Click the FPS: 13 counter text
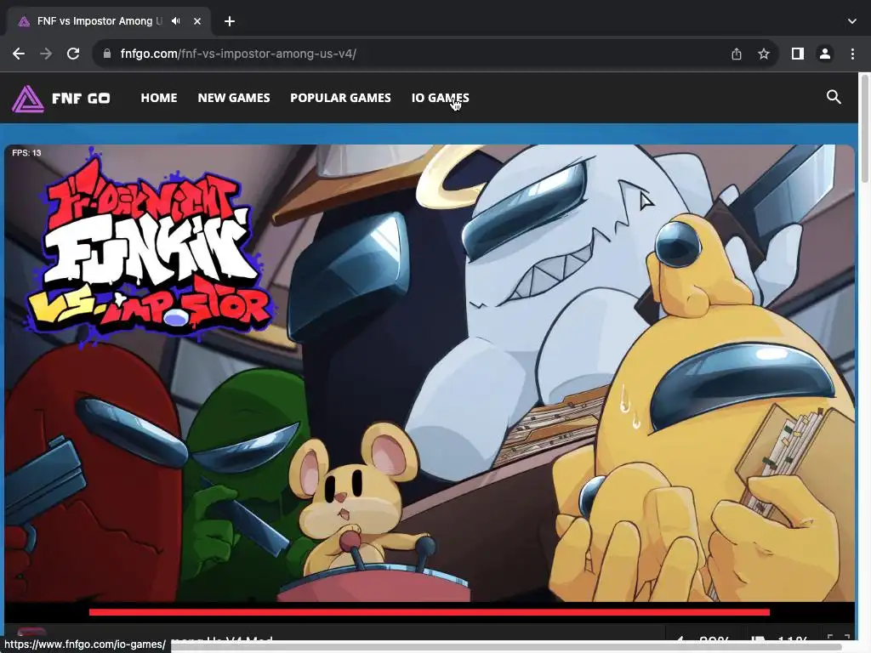The width and height of the screenshot is (871, 653). click(x=26, y=153)
